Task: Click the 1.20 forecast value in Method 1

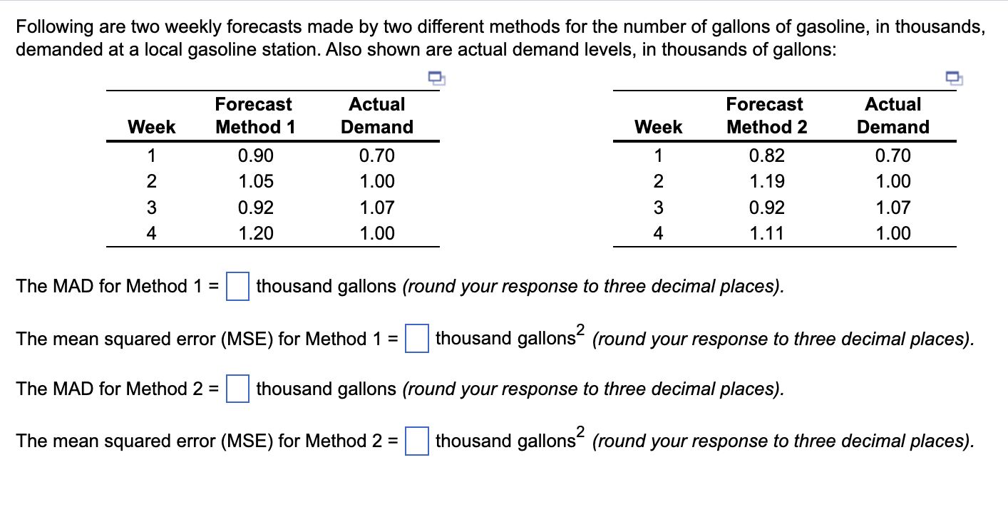Action: (x=255, y=233)
